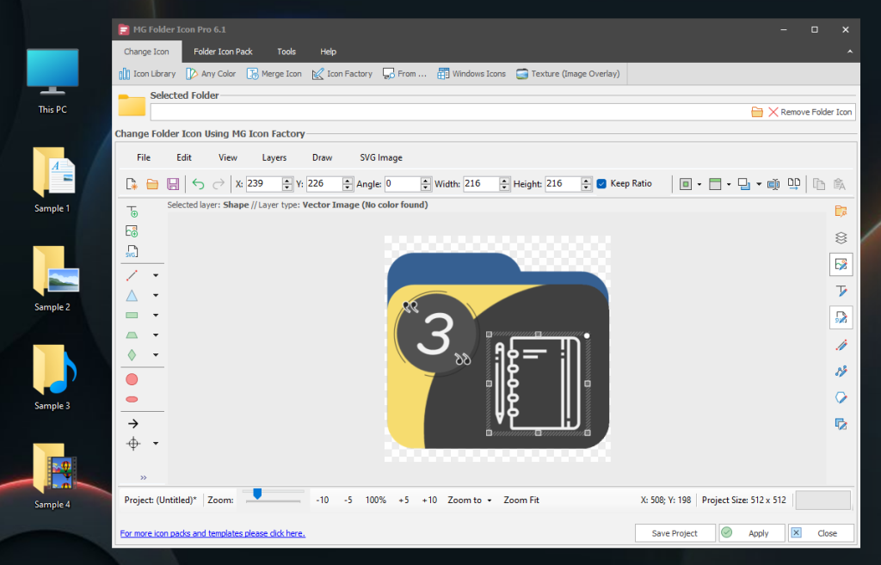Select the text layer tool in right sidebar
Screen dimensions: 881x565
point(841,291)
